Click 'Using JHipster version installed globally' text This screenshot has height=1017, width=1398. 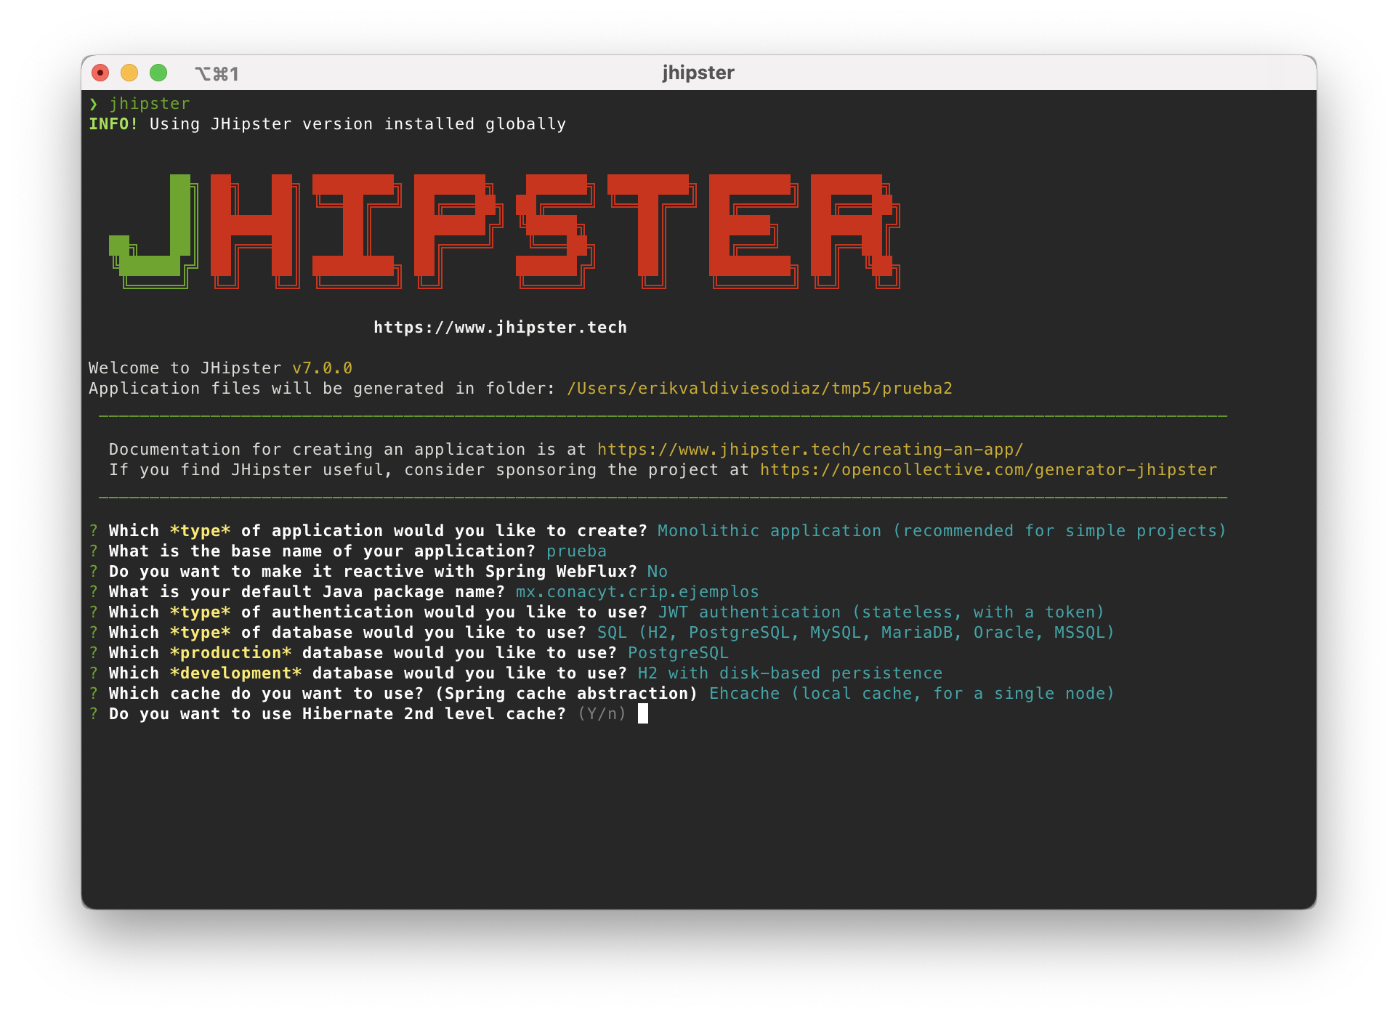coord(357,124)
